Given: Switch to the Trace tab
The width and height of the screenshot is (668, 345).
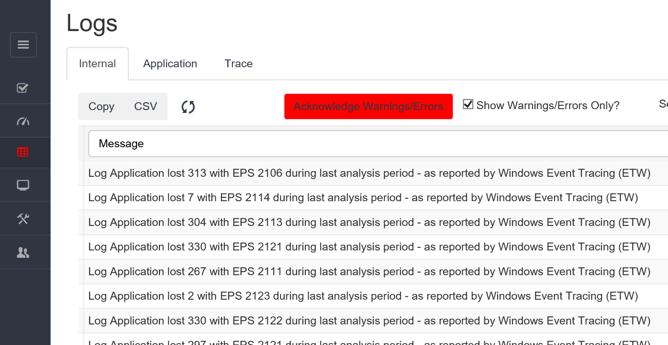Looking at the screenshot, I should tap(239, 64).
